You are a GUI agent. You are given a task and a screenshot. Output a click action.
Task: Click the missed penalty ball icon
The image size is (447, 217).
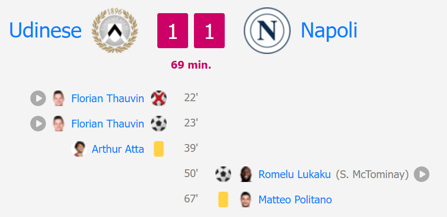159,98
